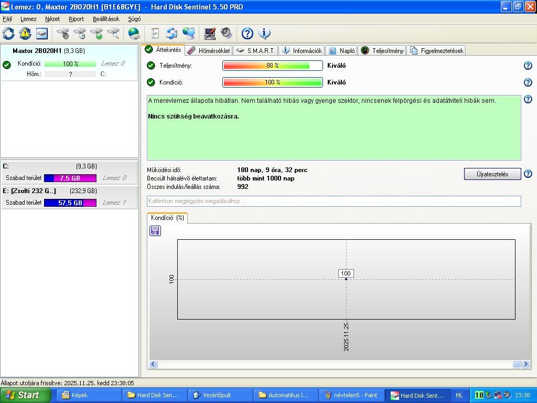Click the refresh icon with yellow warning triangle

point(25,34)
